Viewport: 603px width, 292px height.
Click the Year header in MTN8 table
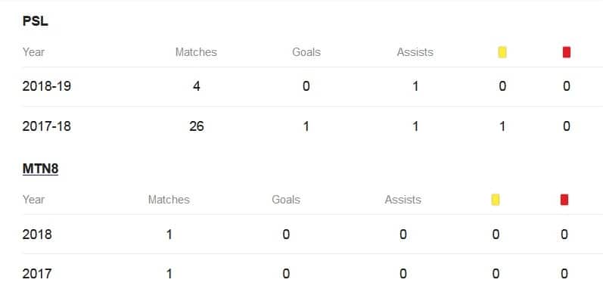click(33, 200)
